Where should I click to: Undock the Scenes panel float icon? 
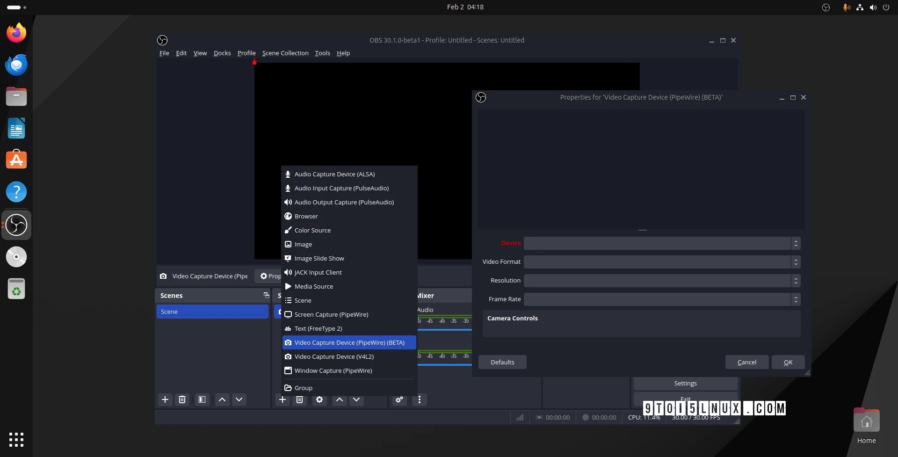[x=266, y=295]
